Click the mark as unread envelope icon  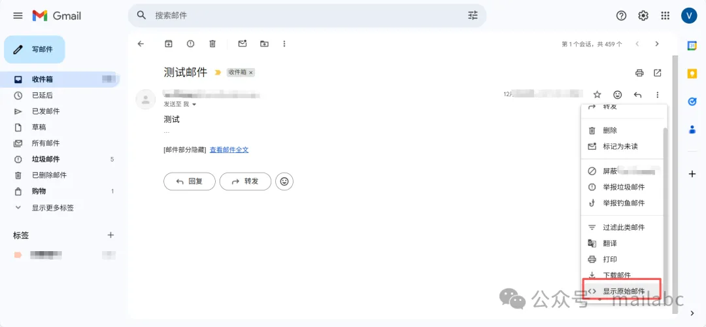click(243, 44)
